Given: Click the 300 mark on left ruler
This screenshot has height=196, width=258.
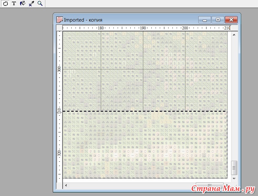Looking at the screenshot, I should 59,69.
